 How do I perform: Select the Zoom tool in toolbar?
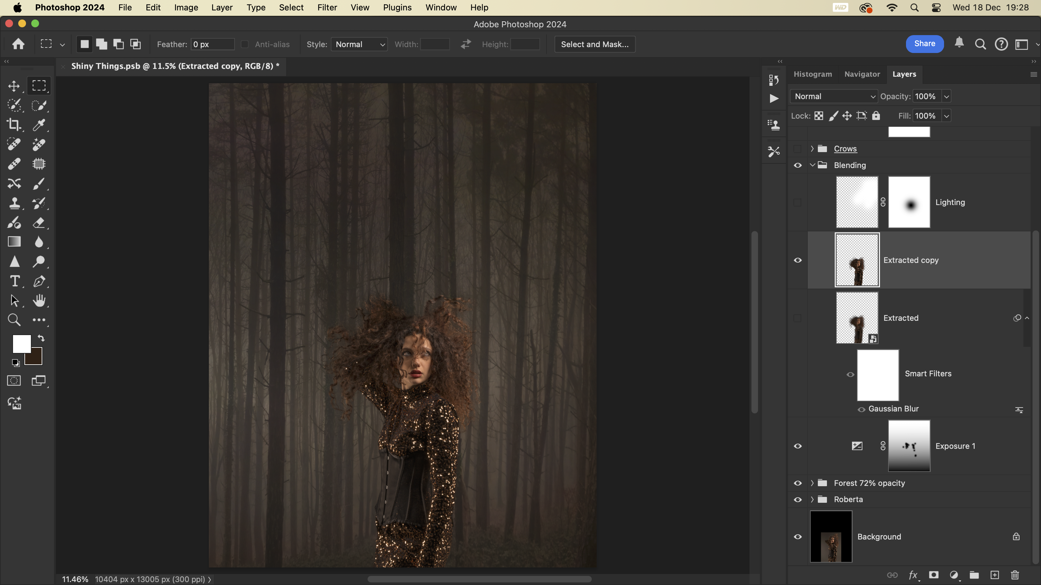tap(14, 320)
